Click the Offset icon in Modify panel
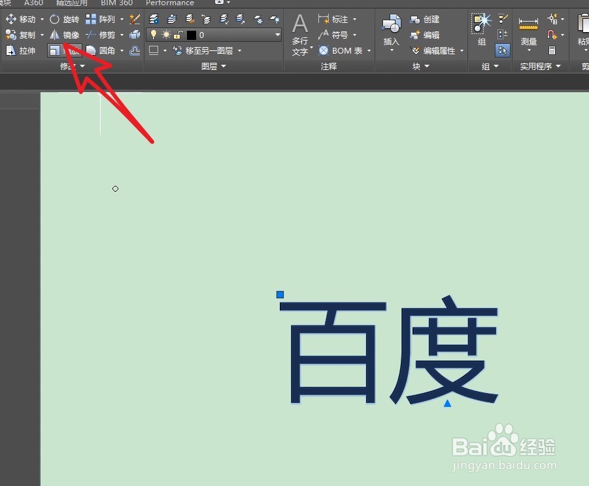 click(135, 50)
